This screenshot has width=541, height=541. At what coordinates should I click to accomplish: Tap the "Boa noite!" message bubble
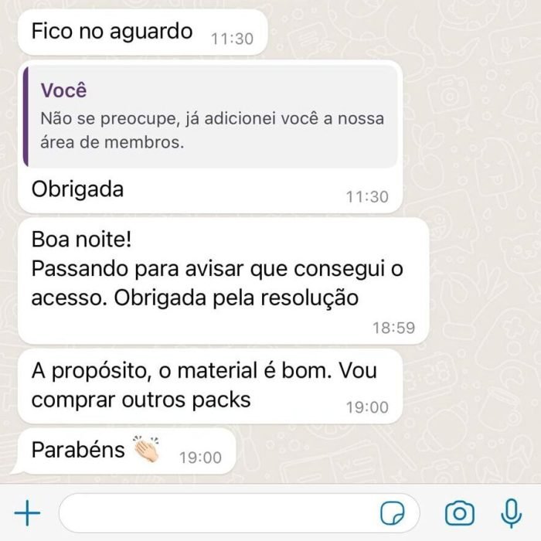tap(223, 281)
